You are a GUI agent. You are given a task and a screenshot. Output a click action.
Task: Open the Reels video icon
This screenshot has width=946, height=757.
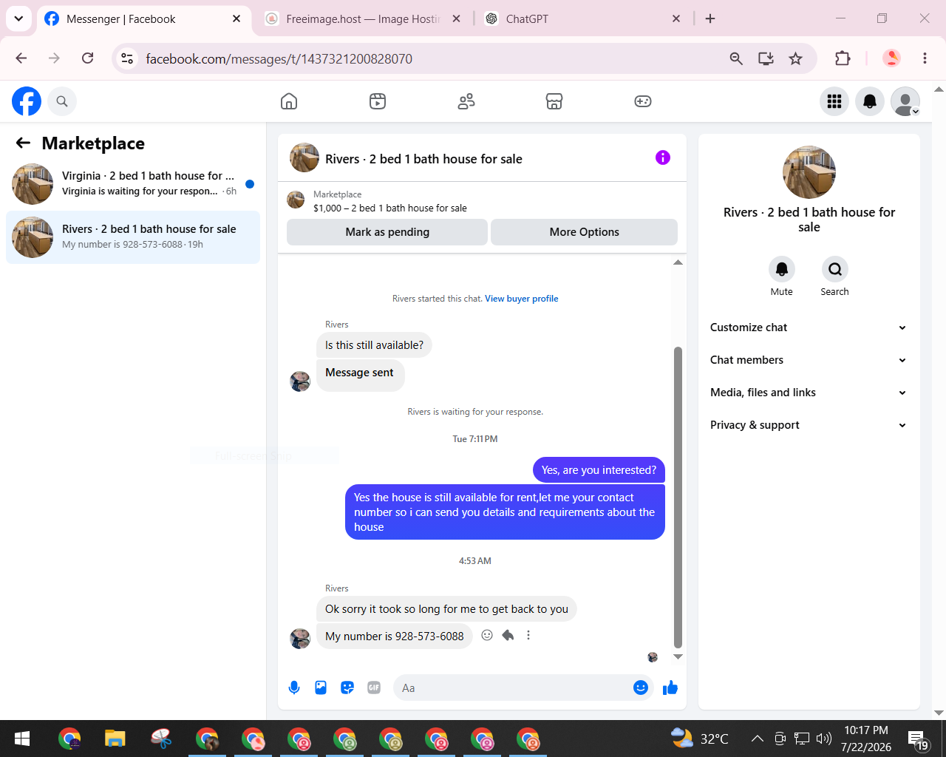point(378,101)
